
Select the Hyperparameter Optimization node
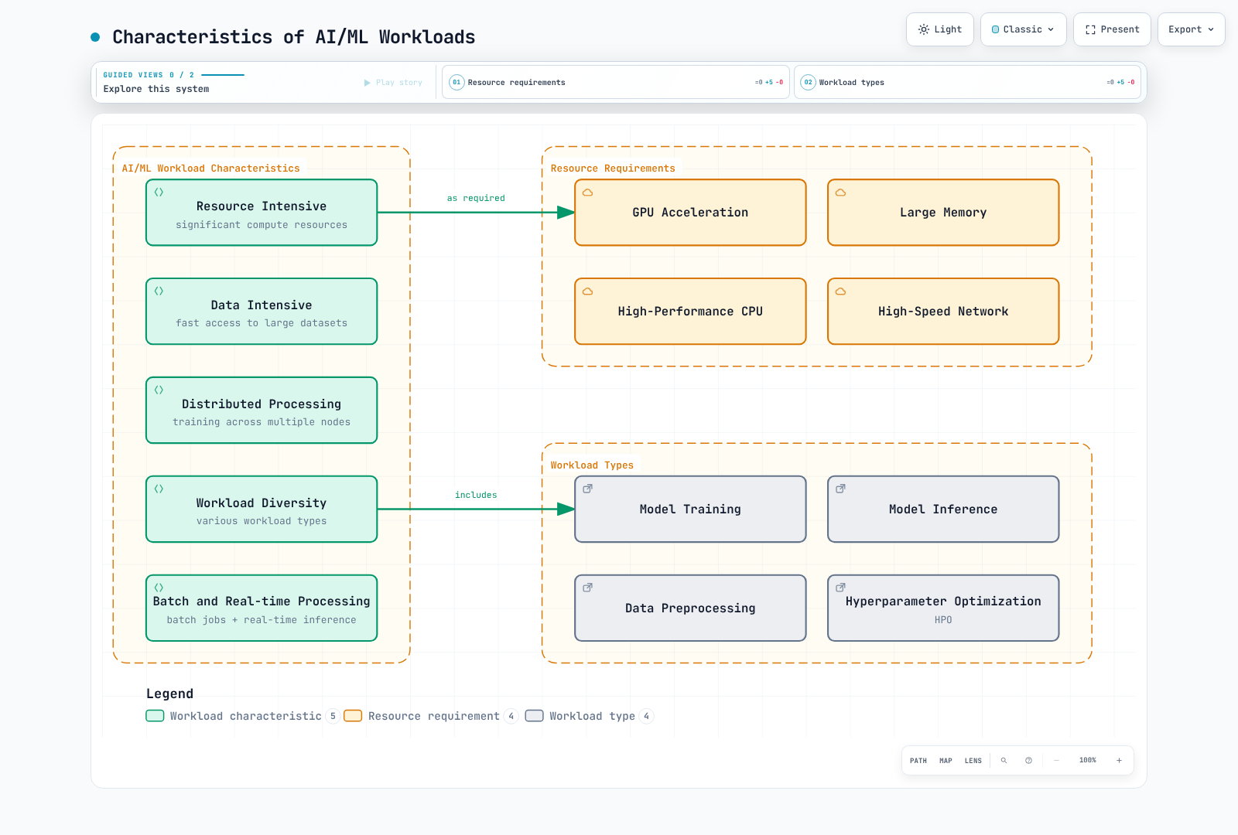pos(943,608)
